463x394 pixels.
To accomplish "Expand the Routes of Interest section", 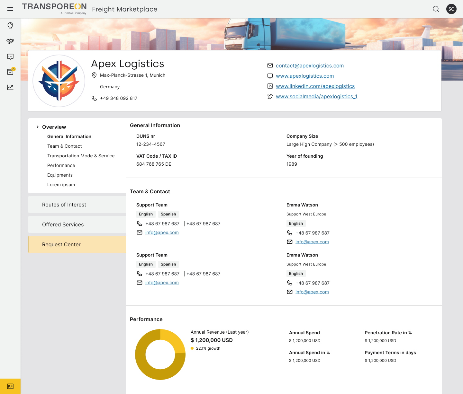I will click(x=64, y=205).
